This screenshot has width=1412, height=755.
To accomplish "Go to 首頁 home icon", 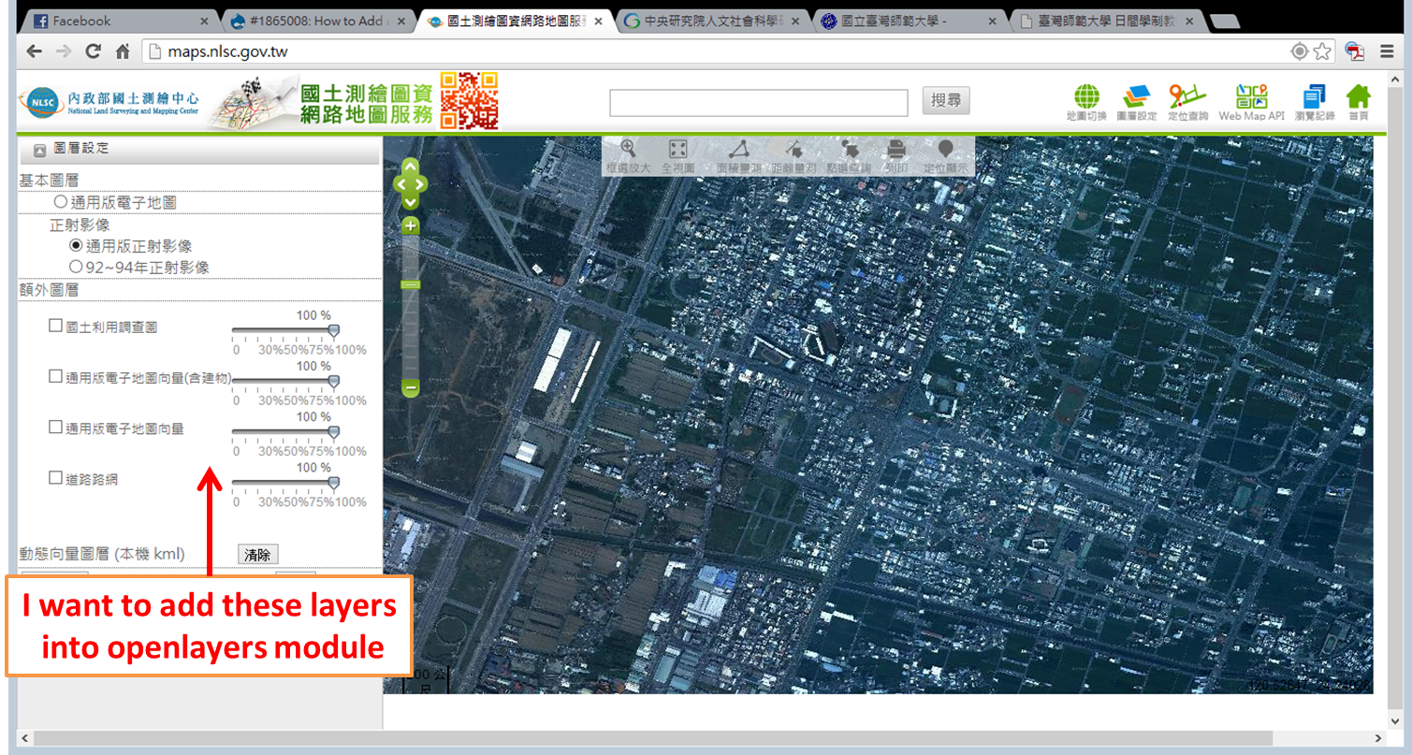I will (1358, 102).
